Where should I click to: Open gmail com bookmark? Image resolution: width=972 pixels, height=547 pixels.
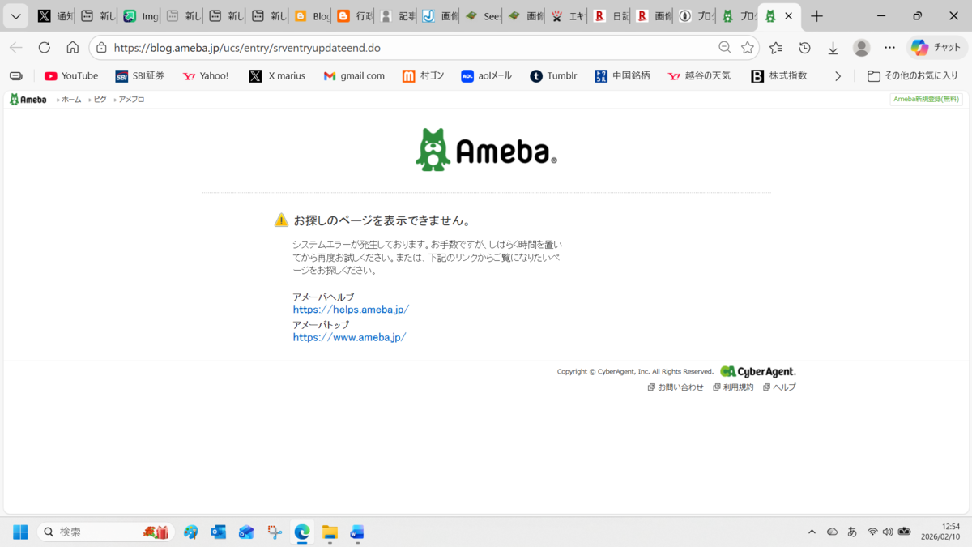coord(354,75)
